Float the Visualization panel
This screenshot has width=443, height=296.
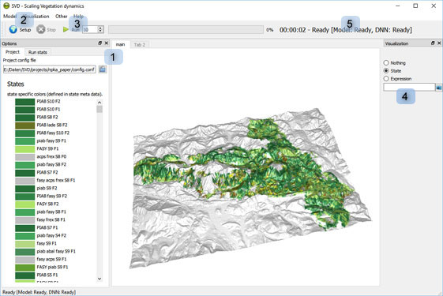[433, 43]
